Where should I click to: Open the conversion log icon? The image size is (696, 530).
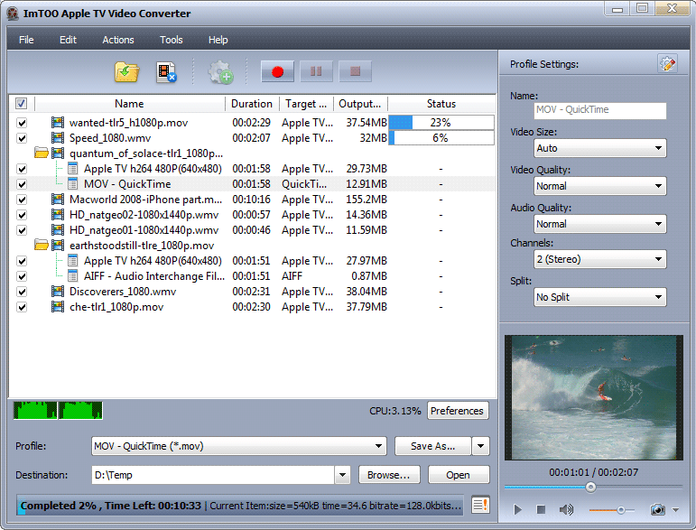[480, 505]
